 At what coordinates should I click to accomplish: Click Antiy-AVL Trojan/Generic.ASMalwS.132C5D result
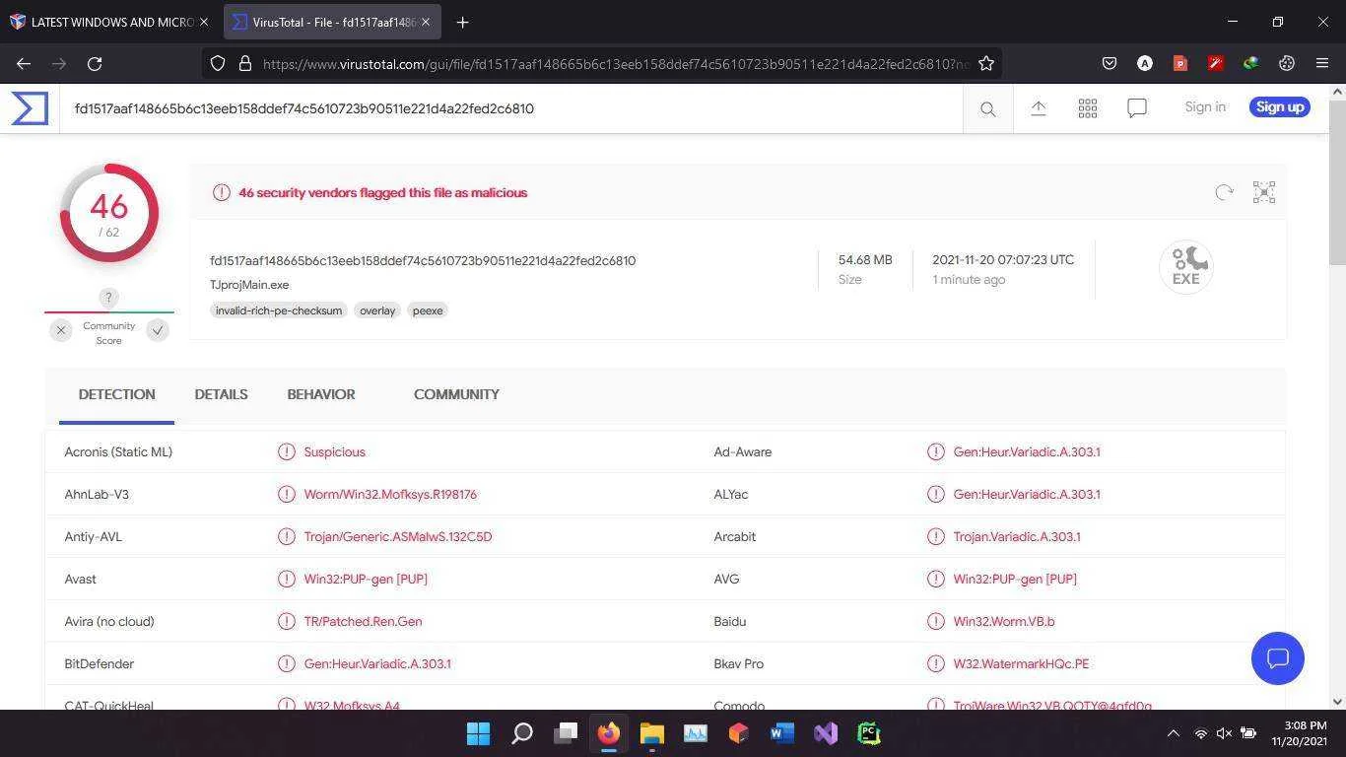(398, 536)
